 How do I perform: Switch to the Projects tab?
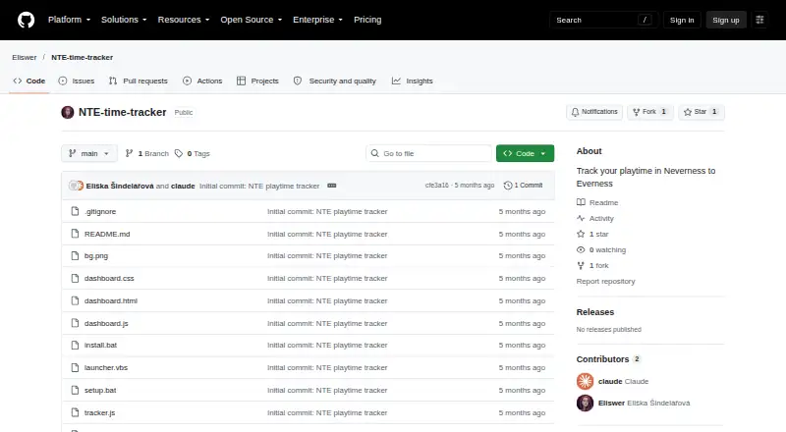click(257, 81)
